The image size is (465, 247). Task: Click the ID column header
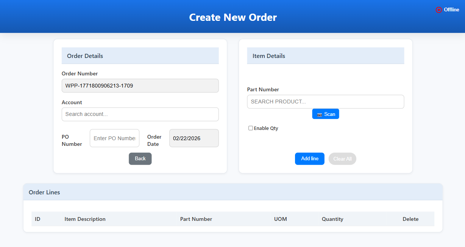[x=37, y=219]
